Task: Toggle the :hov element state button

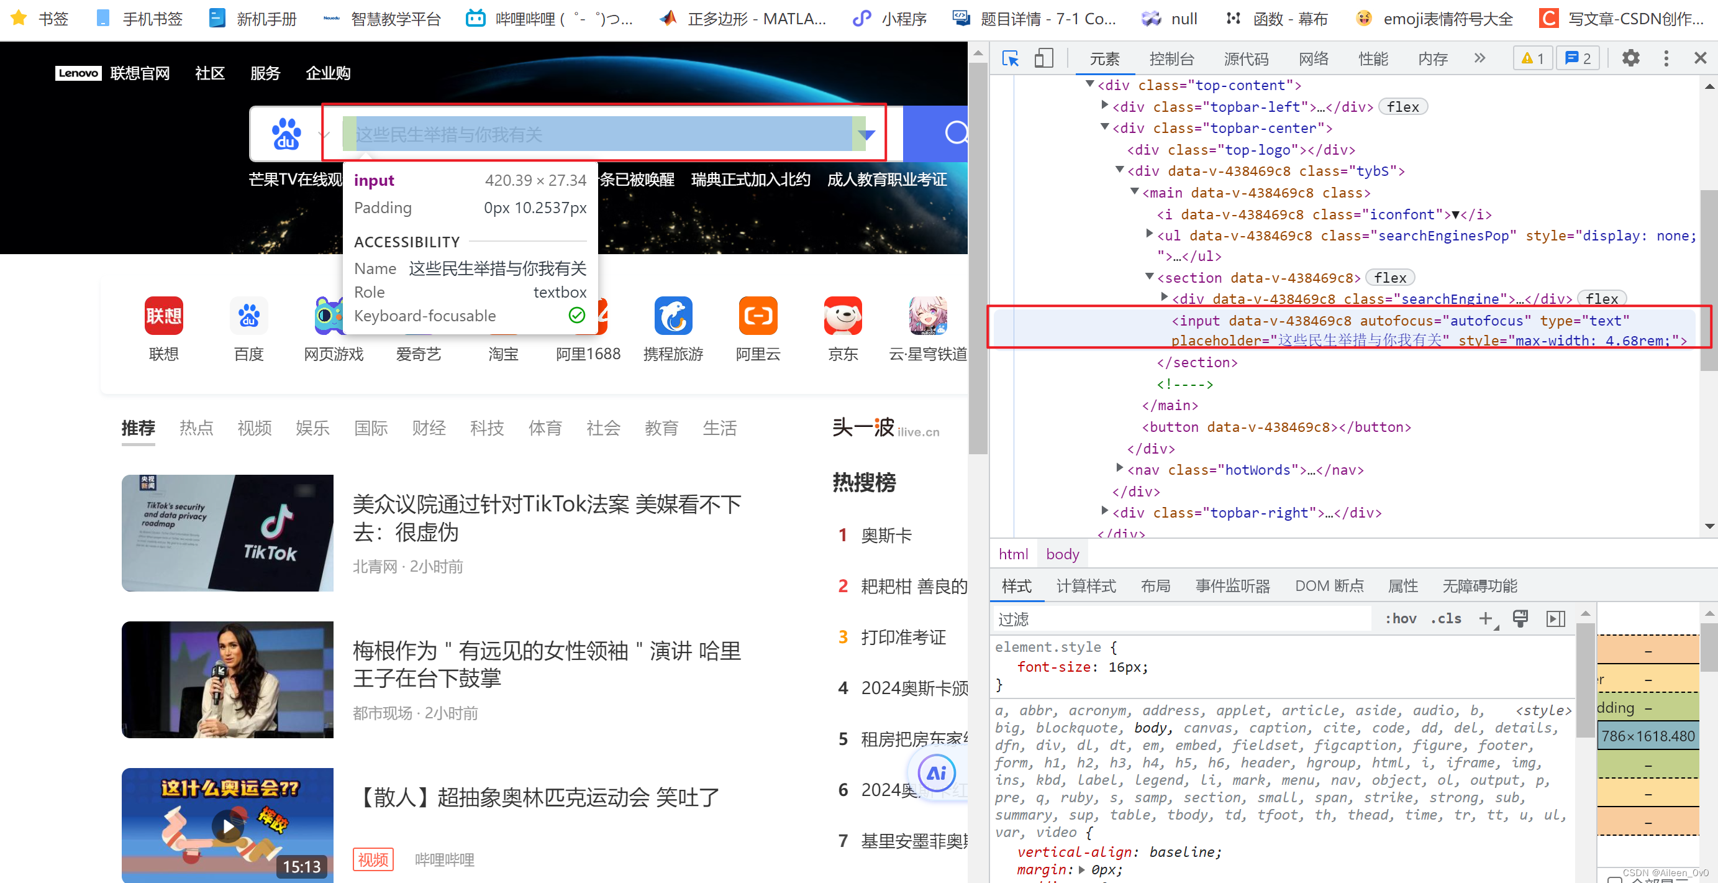Action: (1401, 619)
